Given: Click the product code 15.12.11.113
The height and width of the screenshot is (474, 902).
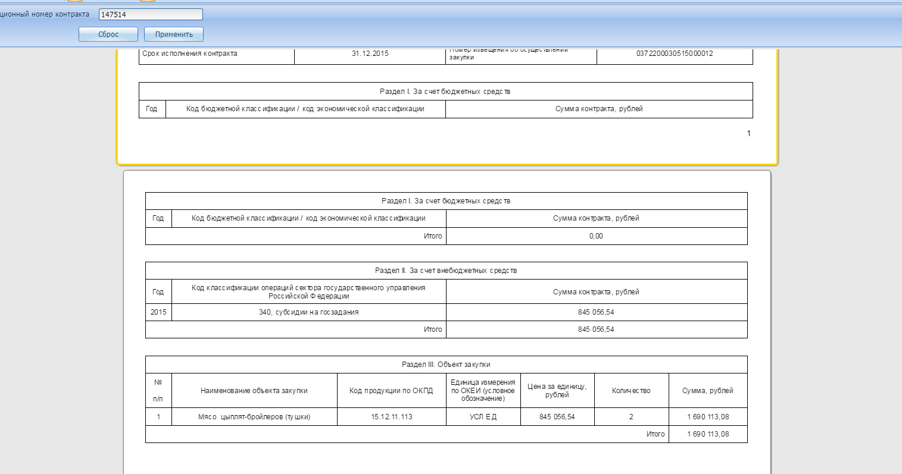Looking at the screenshot, I should pos(391,417).
